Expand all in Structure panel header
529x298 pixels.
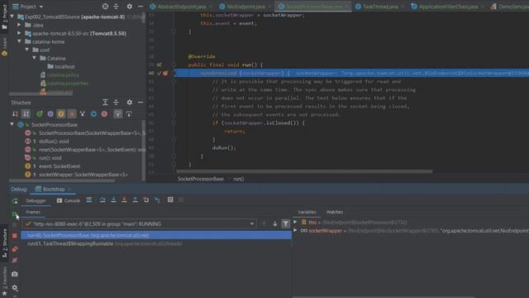pyautogui.click(x=105, y=103)
